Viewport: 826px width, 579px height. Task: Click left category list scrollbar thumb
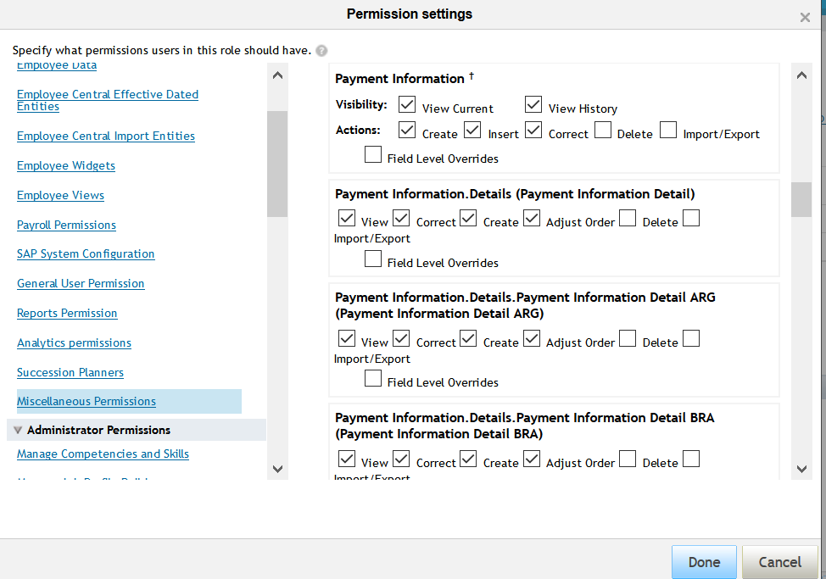tap(277, 164)
